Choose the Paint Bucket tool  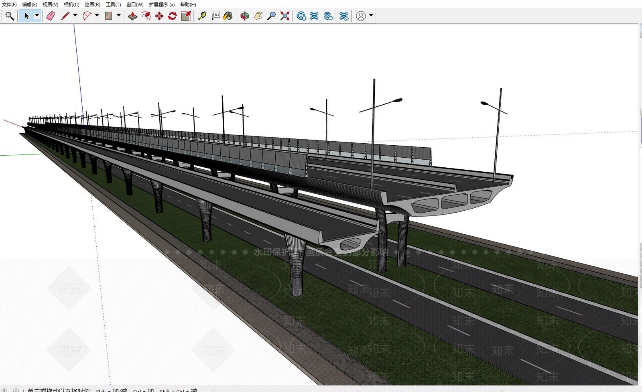click(x=228, y=16)
